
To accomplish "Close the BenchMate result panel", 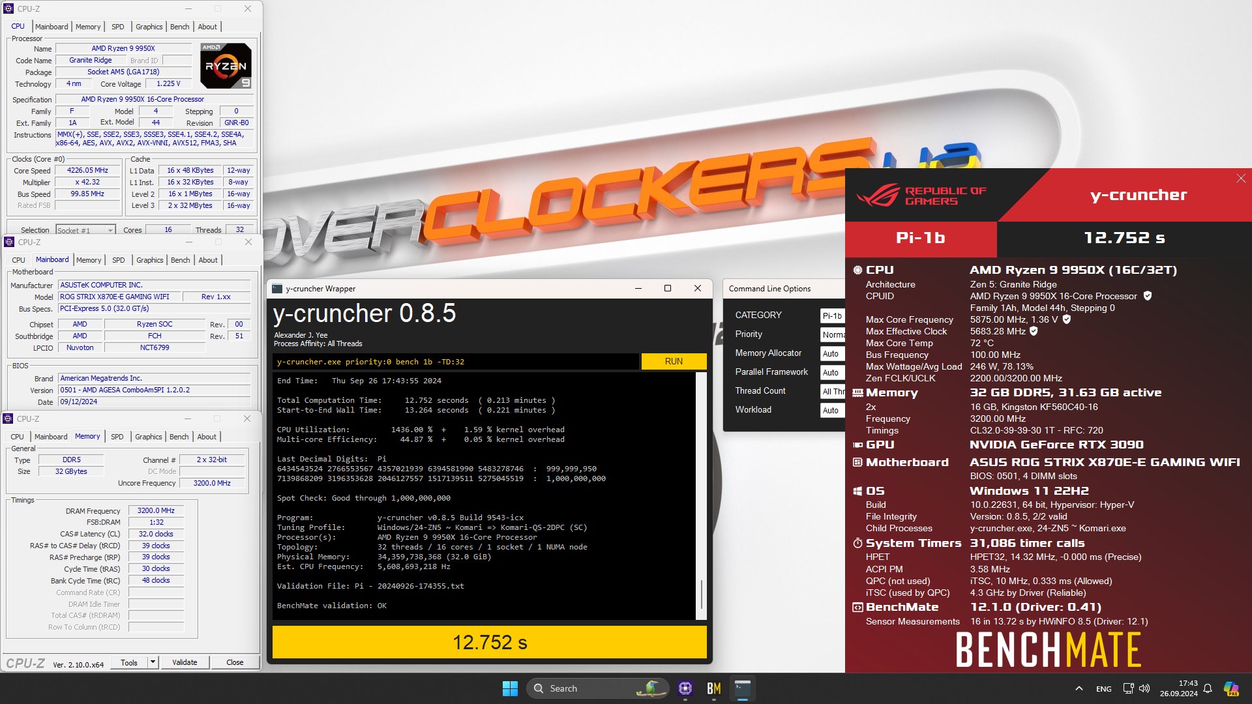I will point(1241,178).
